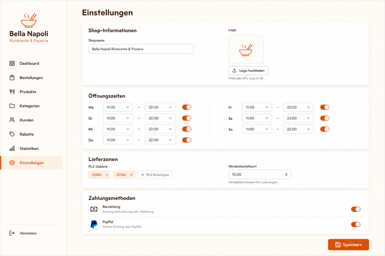This screenshot has height=256, width=385.
Task: Remove PLZ 23562 with its x icon
Action: point(131,175)
